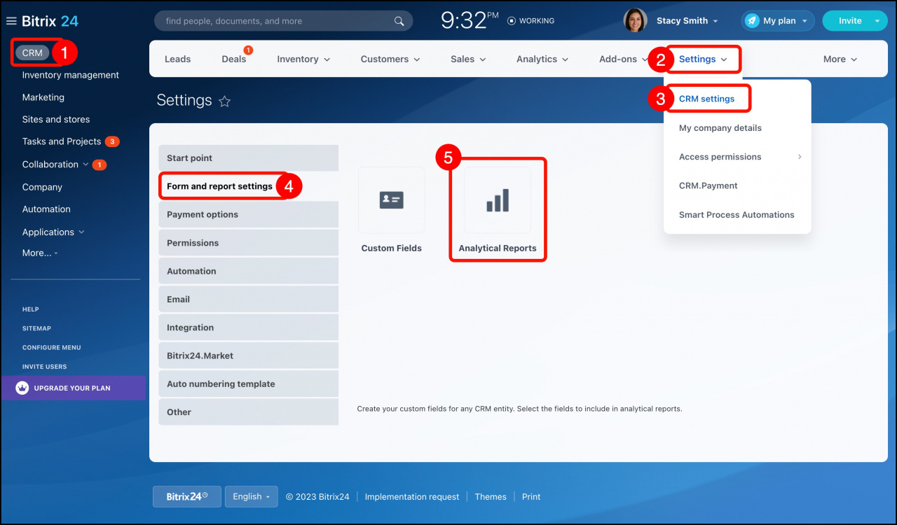Screen dimensions: 897x525
Task: Select CRM.Payment menu entry
Action: point(708,185)
